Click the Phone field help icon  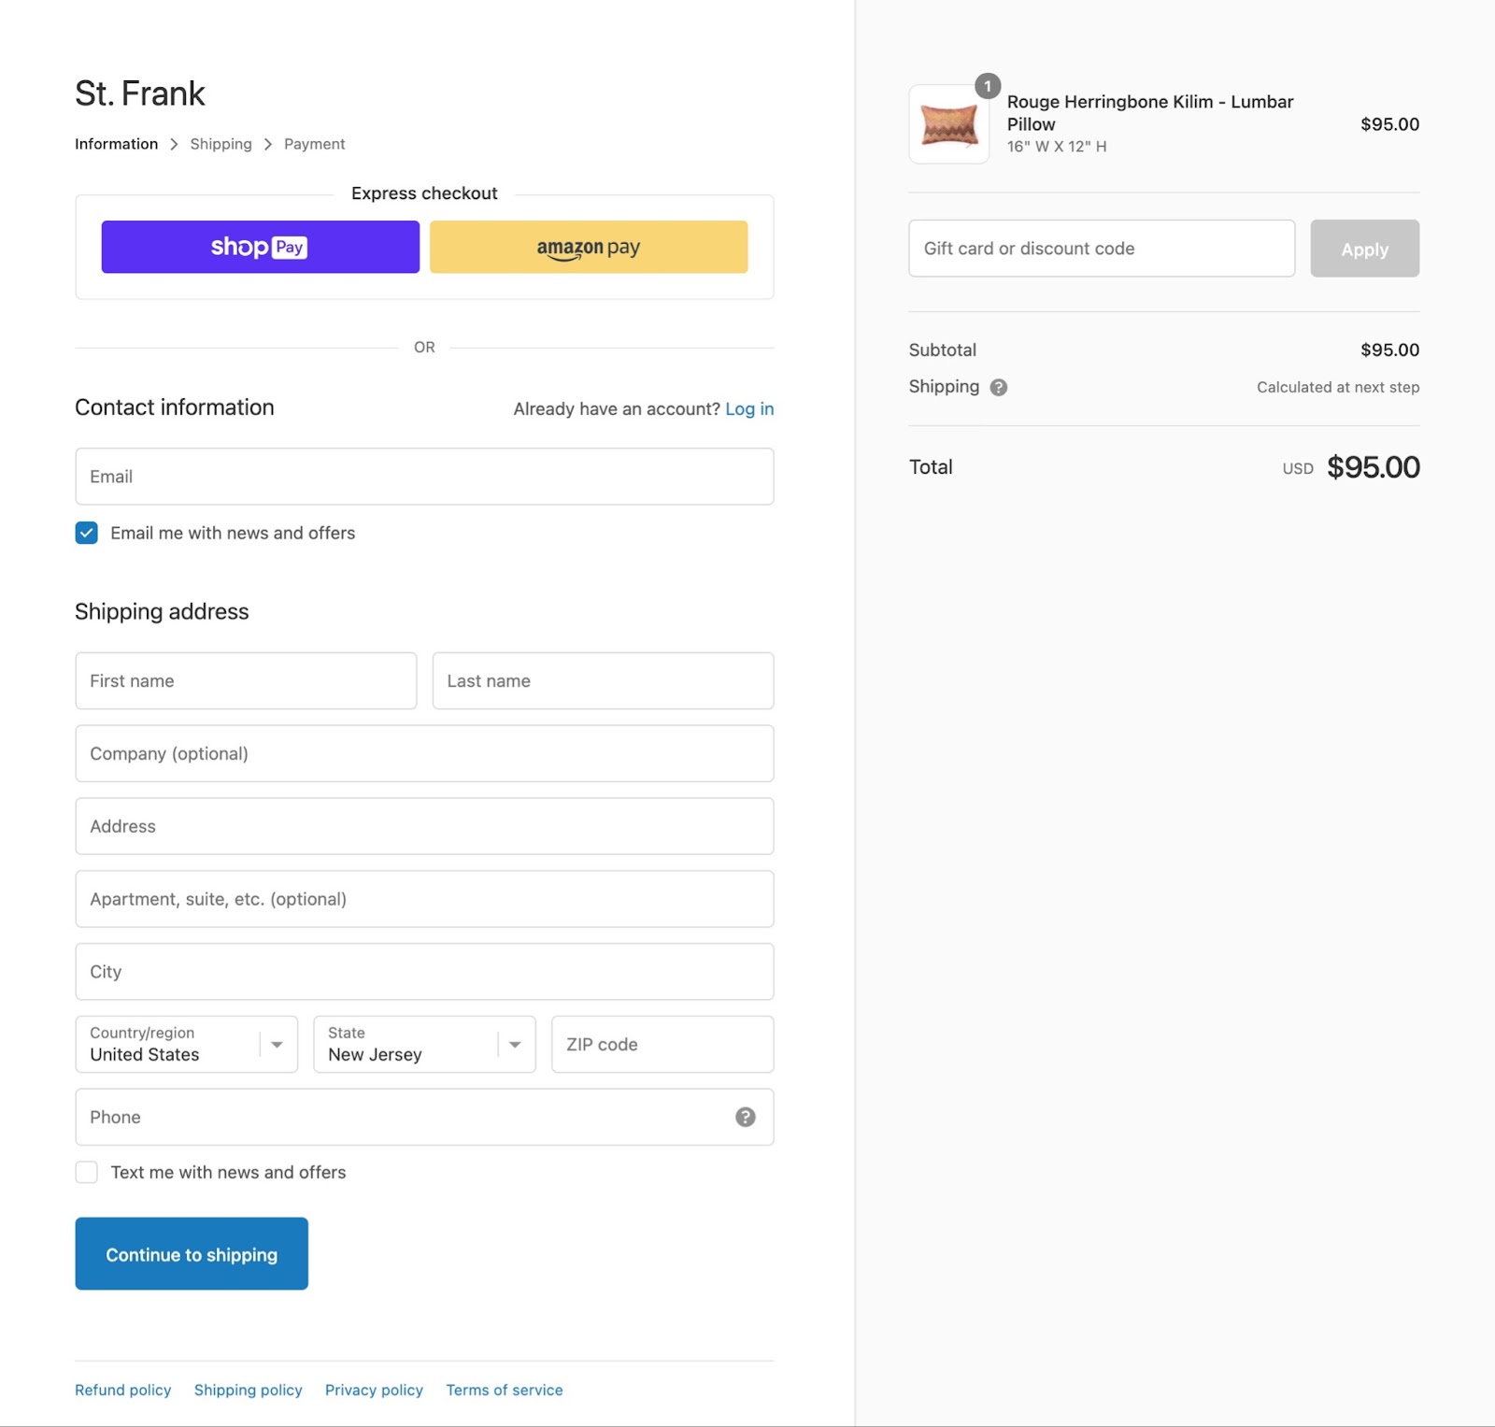tap(745, 1117)
